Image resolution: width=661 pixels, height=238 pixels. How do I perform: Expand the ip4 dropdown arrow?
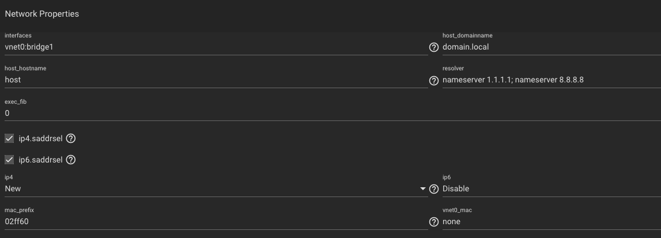tap(423, 189)
